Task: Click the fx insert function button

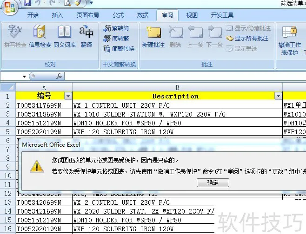Action: click(x=59, y=76)
